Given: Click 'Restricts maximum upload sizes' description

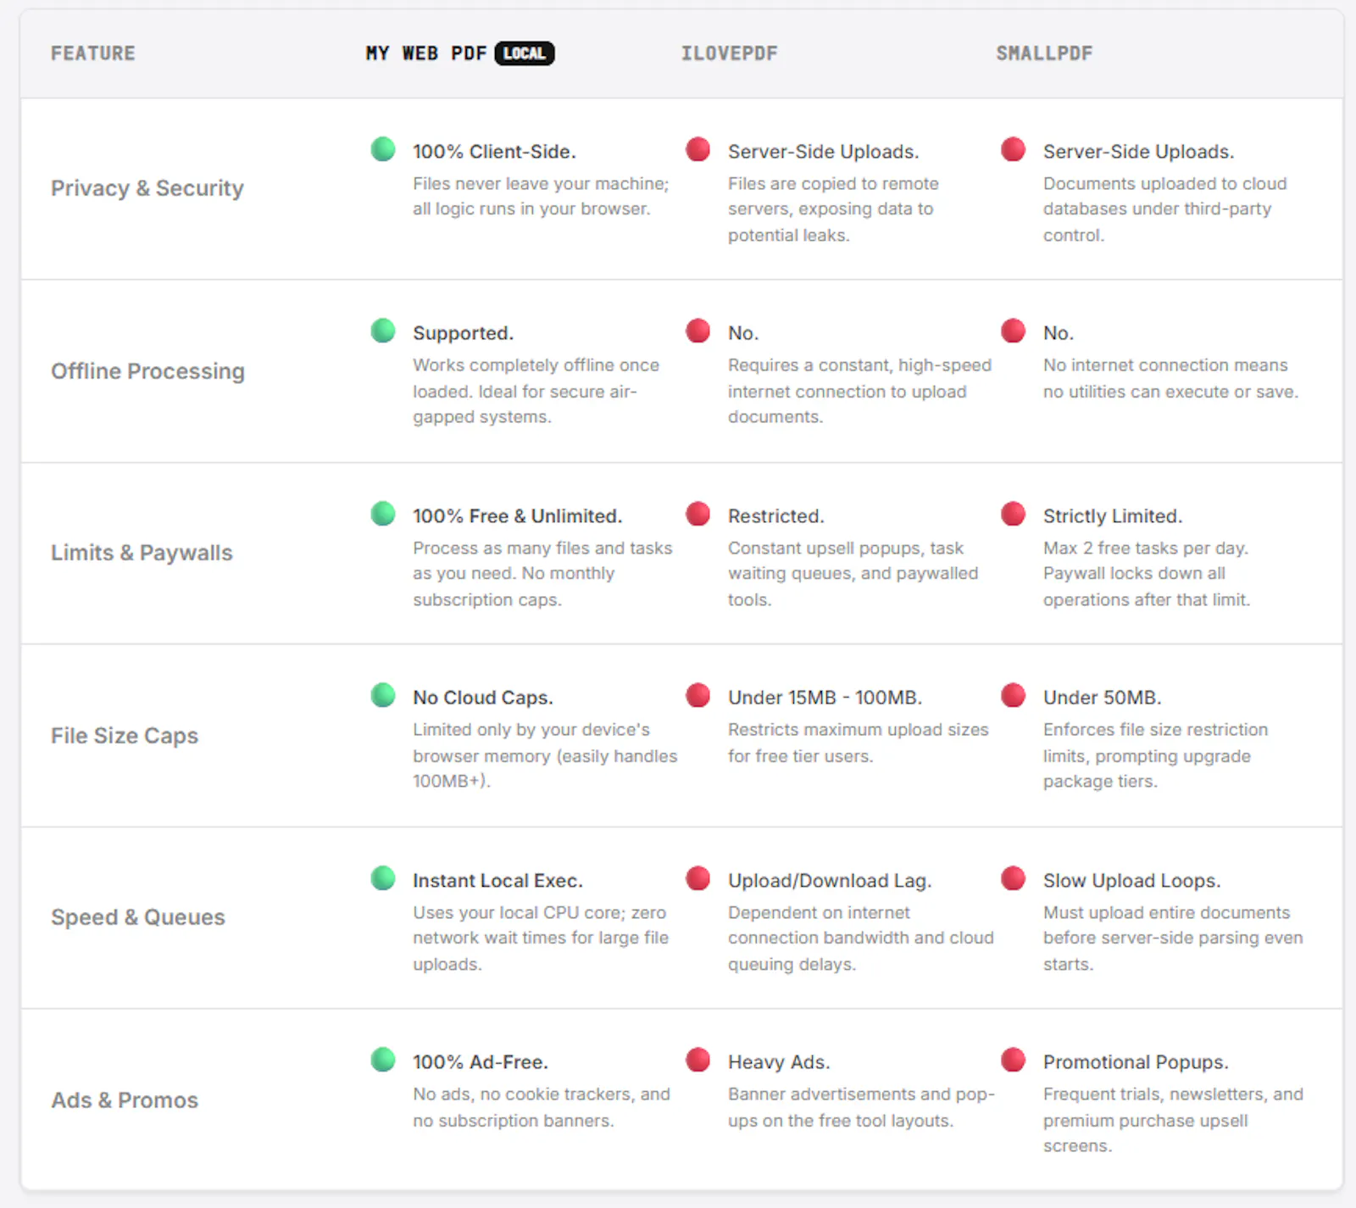Looking at the screenshot, I should (859, 743).
